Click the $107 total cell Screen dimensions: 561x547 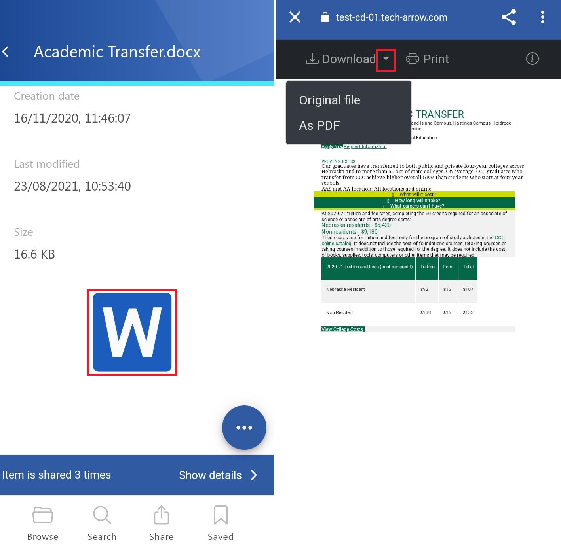click(x=468, y=289)
